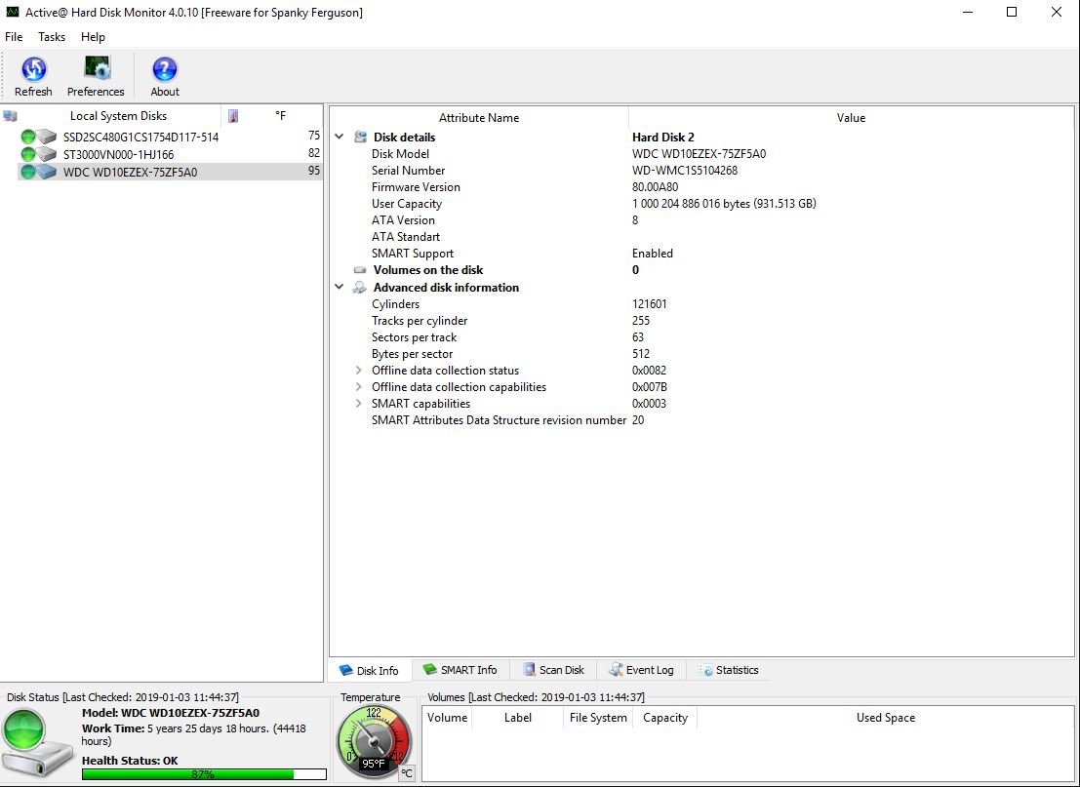Click the temperature gauge dial
This screenshot has height=787, width=1080.
pos(373,739)
